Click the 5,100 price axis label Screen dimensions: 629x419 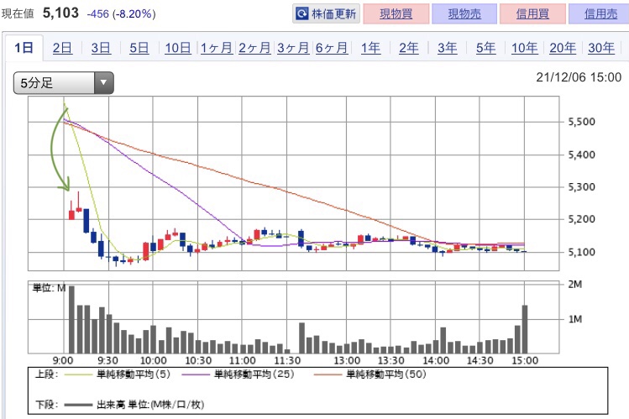(x=581, y=252)
